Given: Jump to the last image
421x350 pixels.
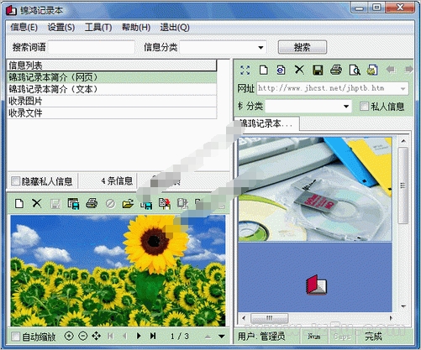Looking at the screenshot, I should 153,336.
